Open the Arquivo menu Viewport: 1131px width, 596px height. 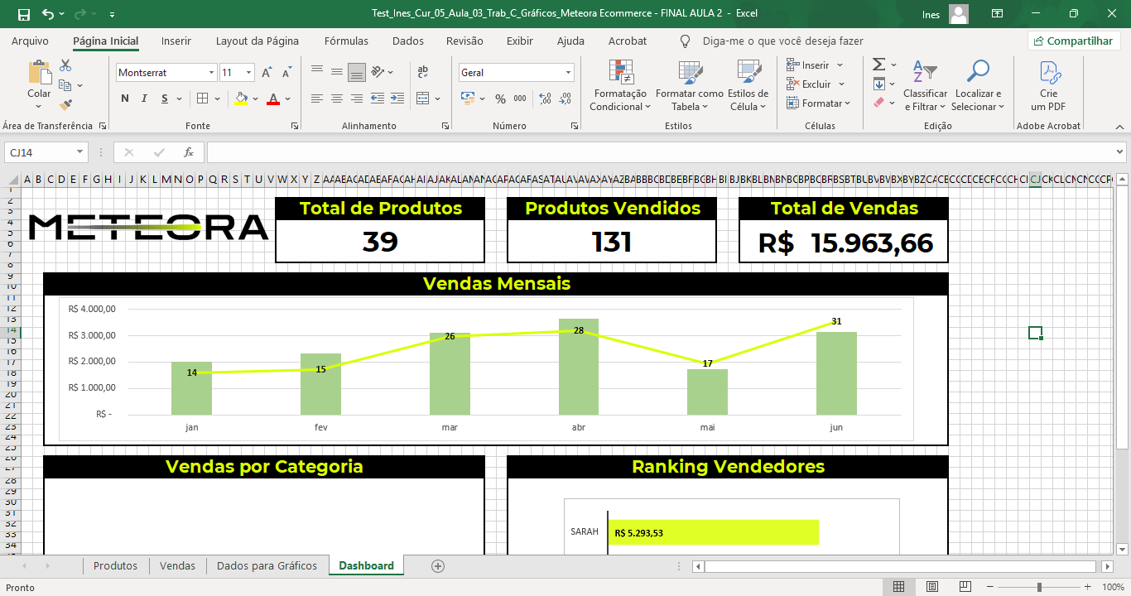click(30, 41)
